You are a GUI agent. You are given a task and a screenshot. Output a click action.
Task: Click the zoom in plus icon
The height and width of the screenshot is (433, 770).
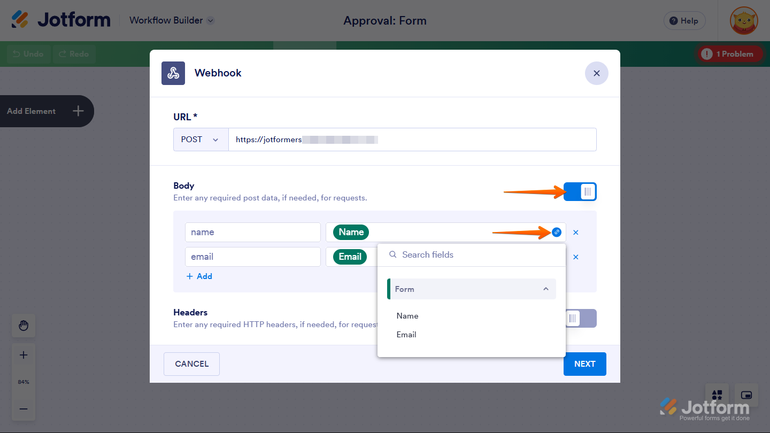tap(24, 354)
